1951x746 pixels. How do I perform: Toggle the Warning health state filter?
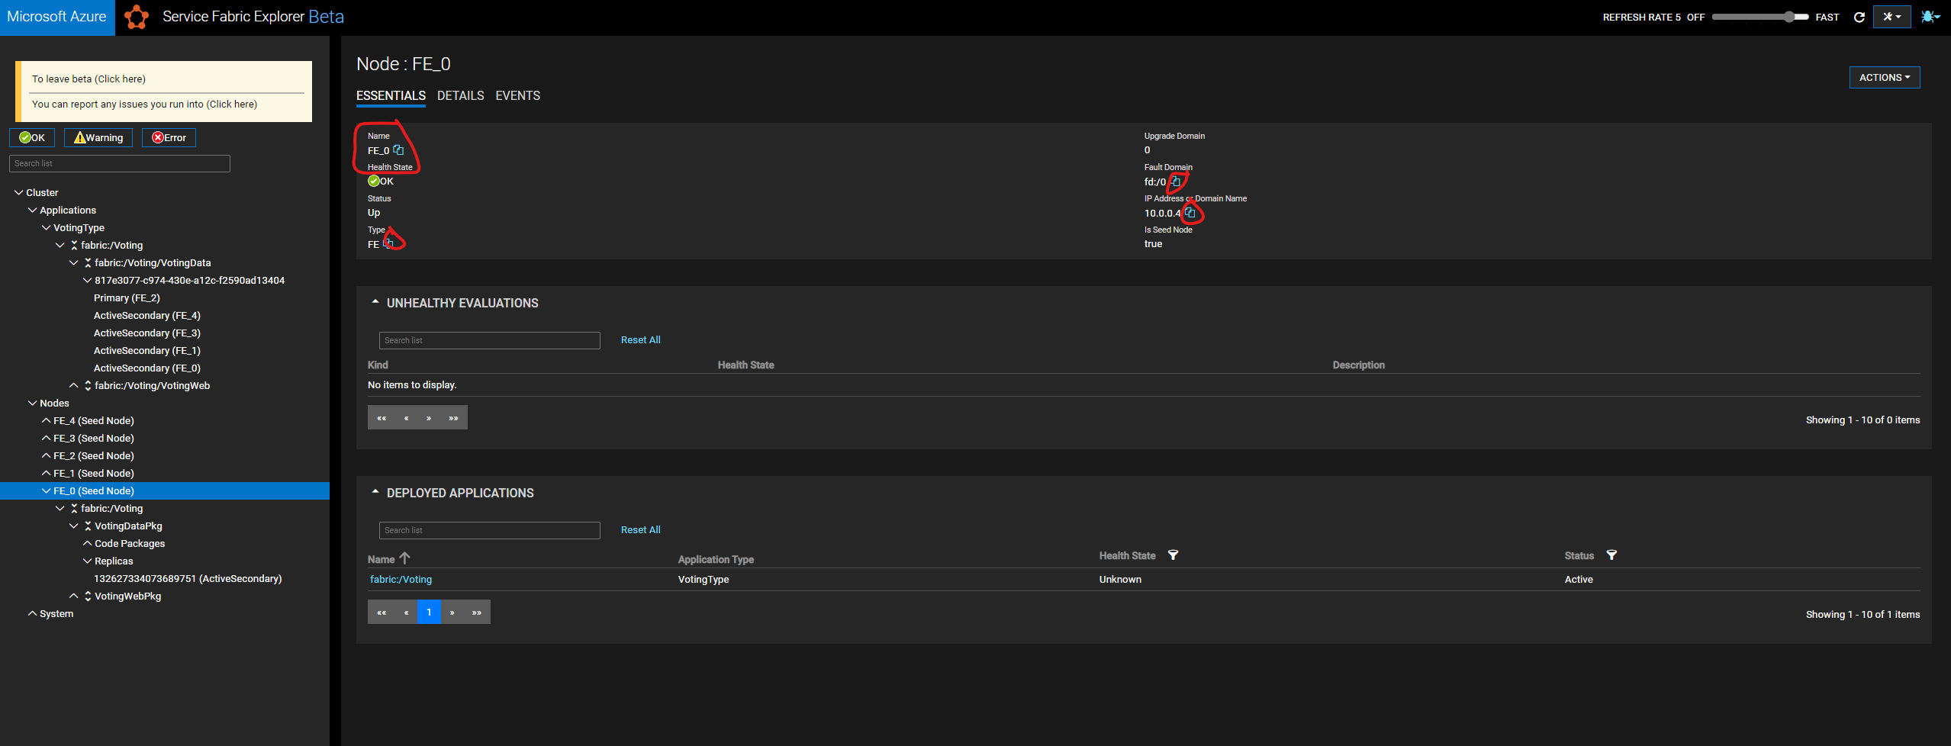point(98,137)
